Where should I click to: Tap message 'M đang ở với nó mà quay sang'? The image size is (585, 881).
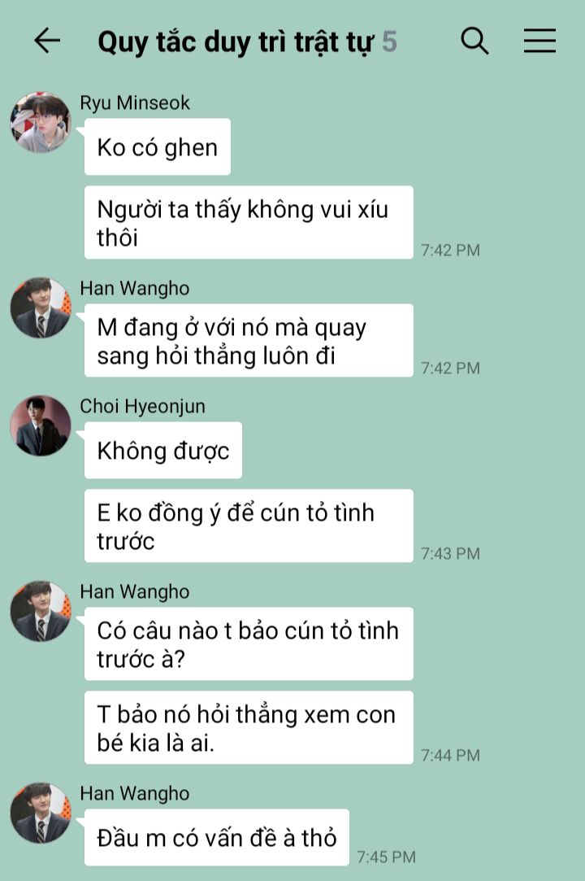click(x=249, y=341)
